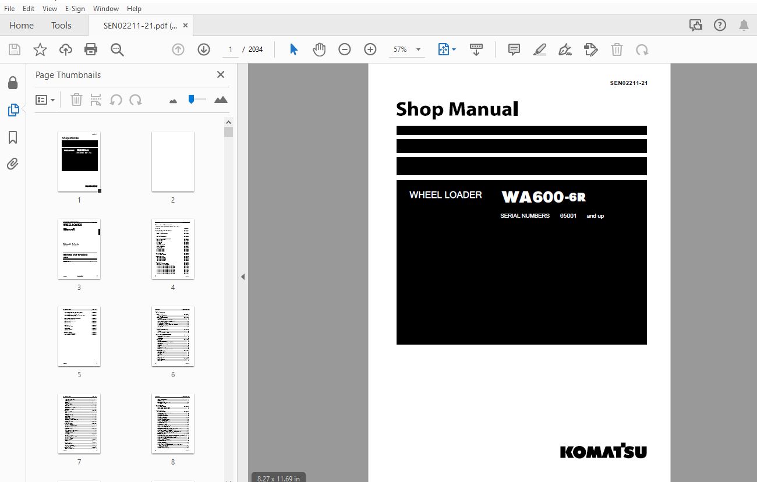757x482 pixels.
Task: Add the document to starred files
Action: (x=40, y=49)
